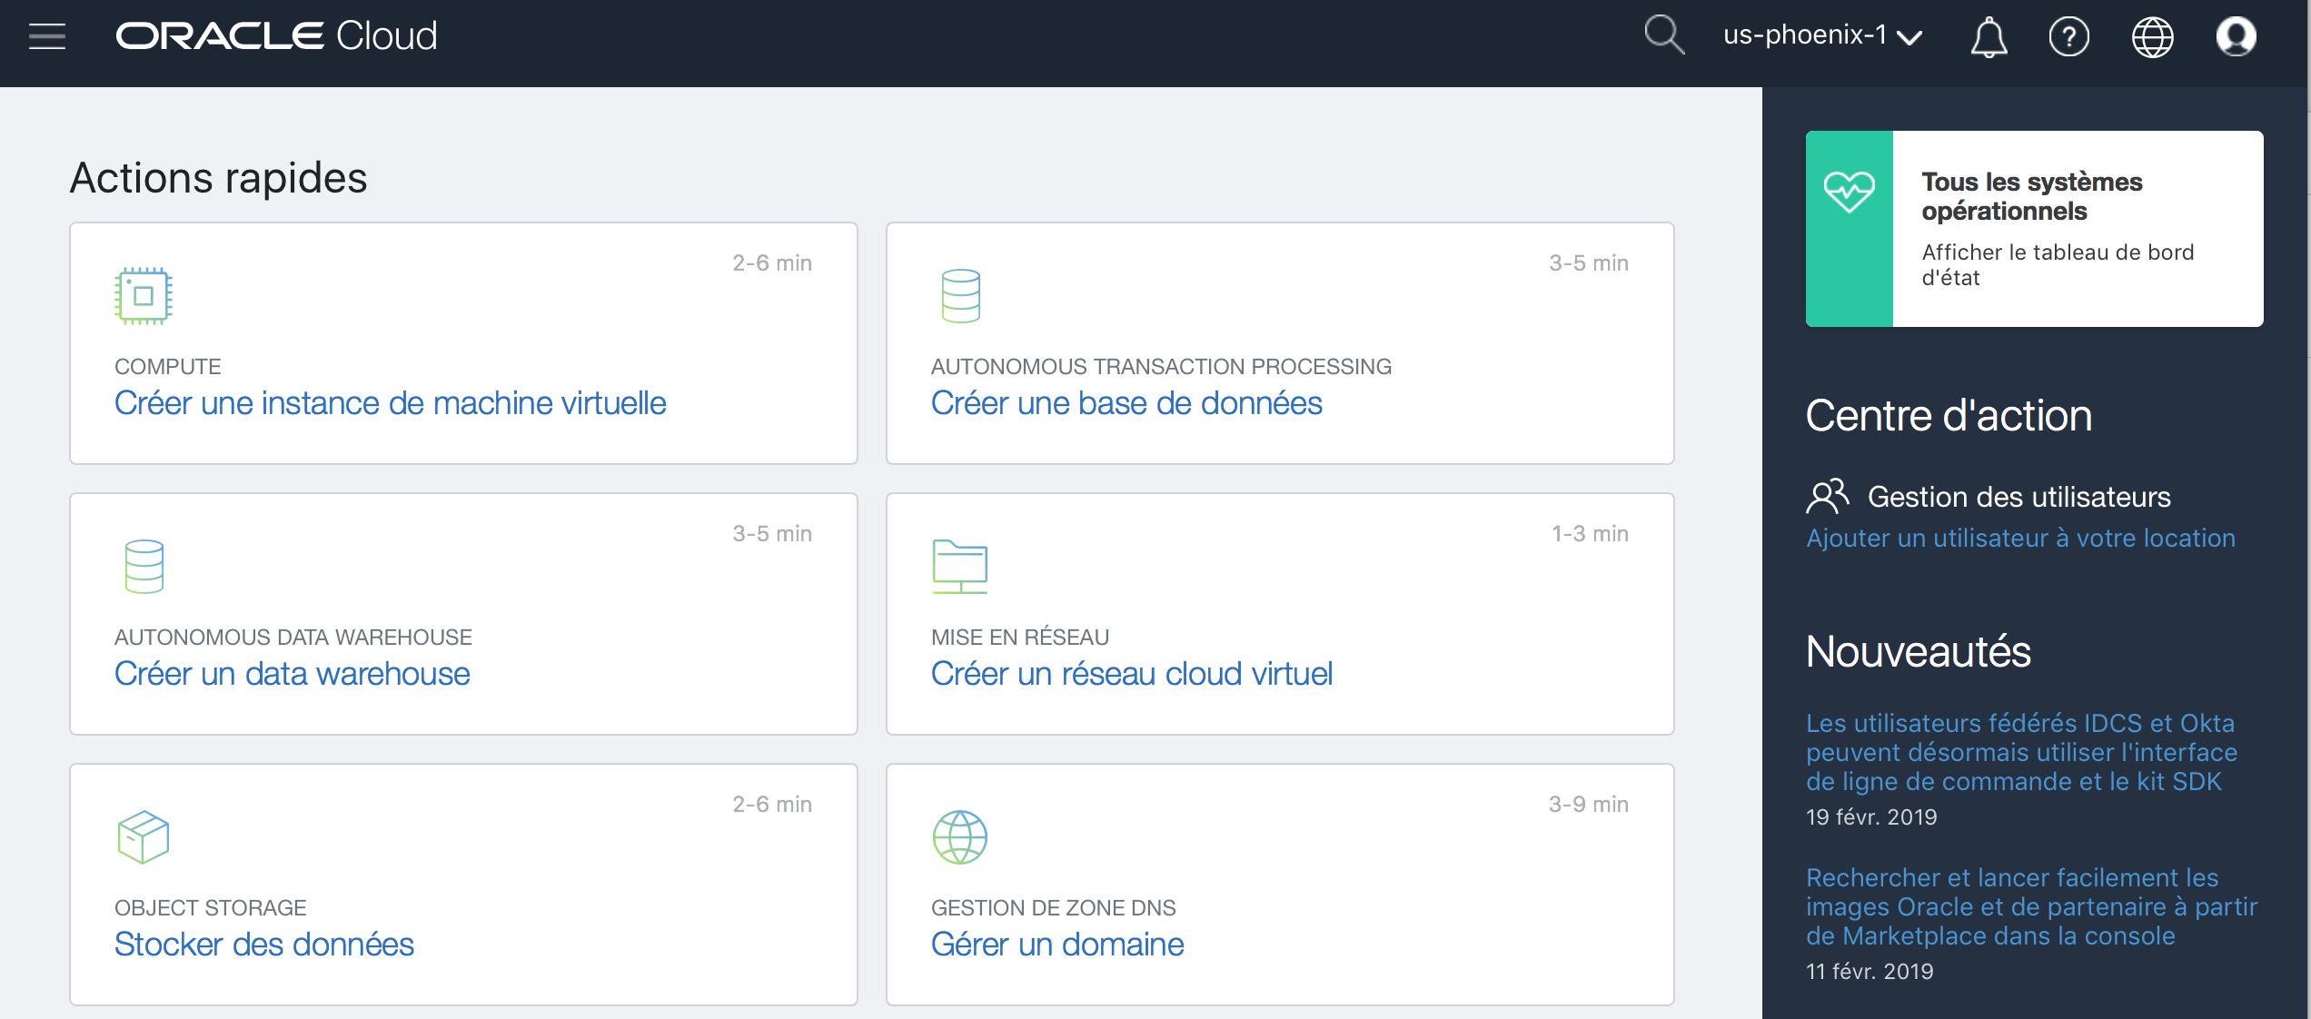Click Créer une base de données link
2311x1019 pixels.
click(1126, 403)
